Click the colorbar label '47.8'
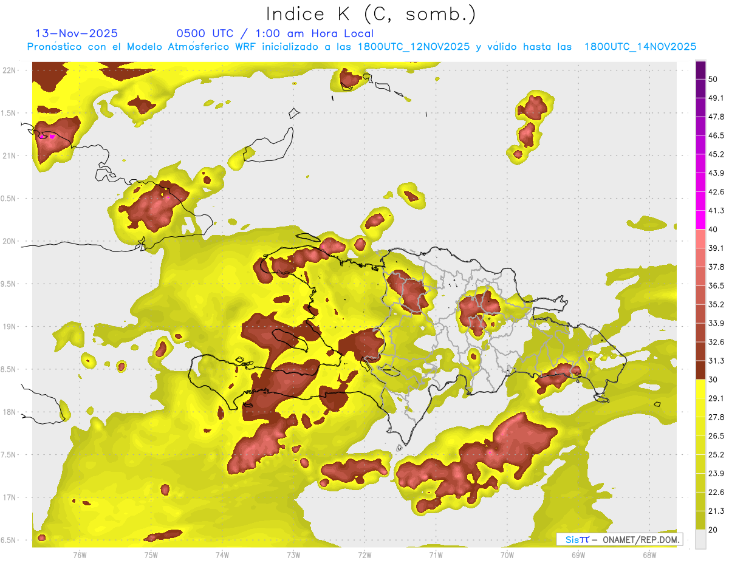 click(x=716, y=117)
